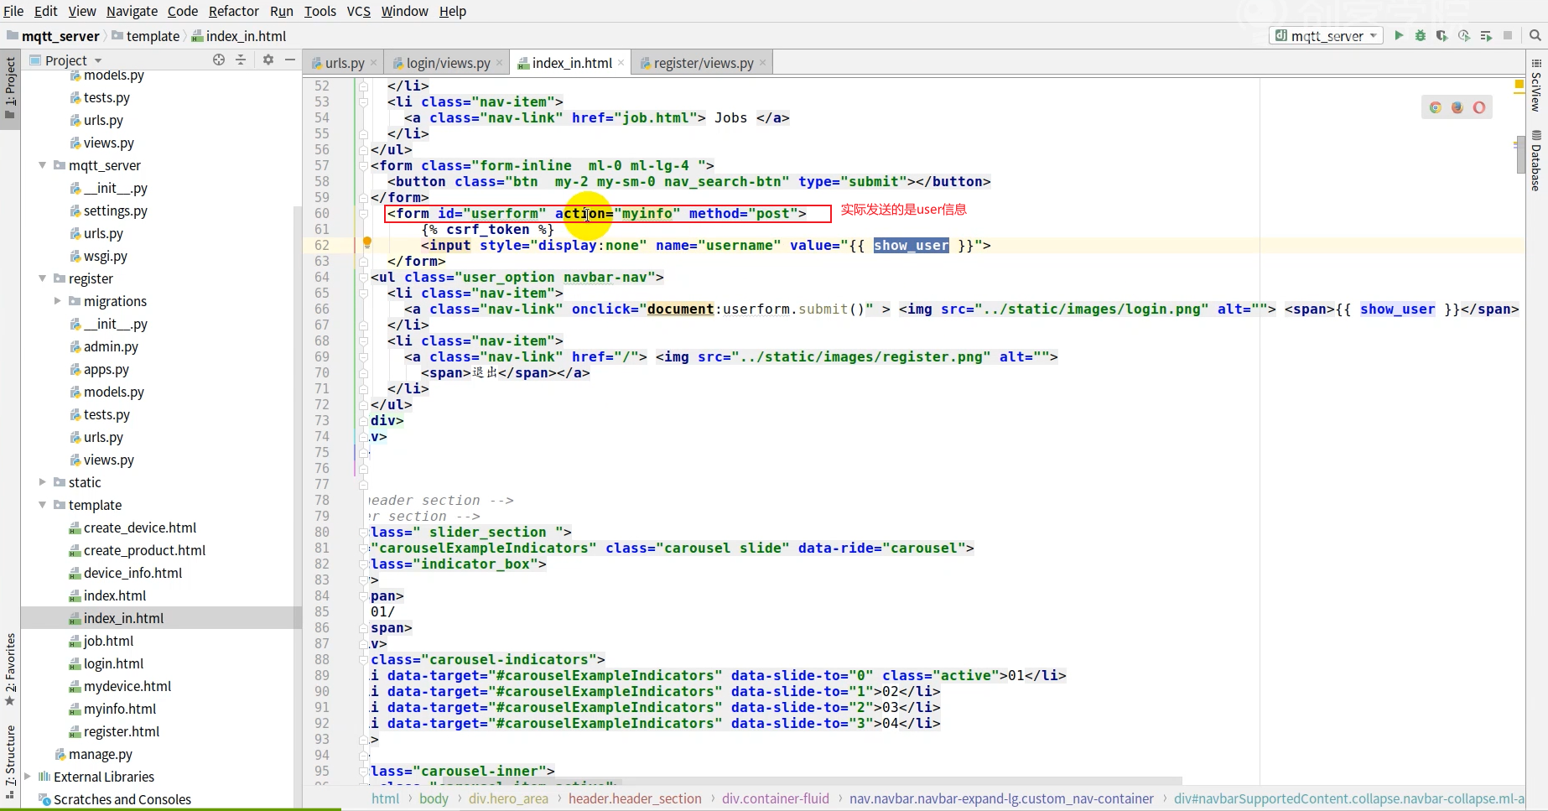The height and width of the screenshot is (811, 1548).
Task: Click the editor vertical scrollbar thumb
Action: click(x=1520, y=156)
